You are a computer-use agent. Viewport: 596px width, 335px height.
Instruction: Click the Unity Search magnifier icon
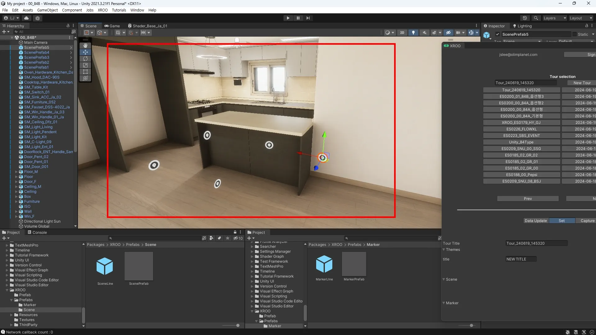click(x=536, y=18)
